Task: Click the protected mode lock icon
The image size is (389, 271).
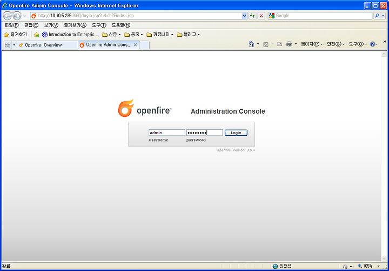Action: coord(345,266)
